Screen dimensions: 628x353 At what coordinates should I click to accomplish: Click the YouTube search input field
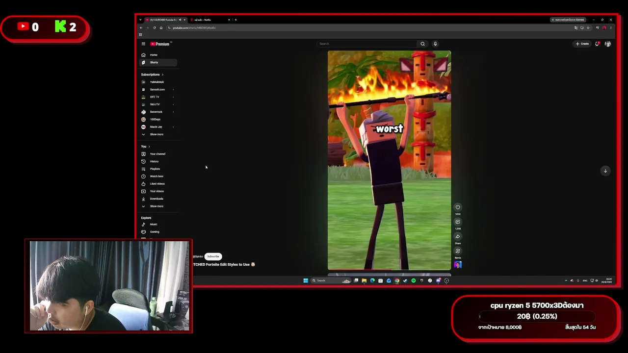click(x=367, y=44)
